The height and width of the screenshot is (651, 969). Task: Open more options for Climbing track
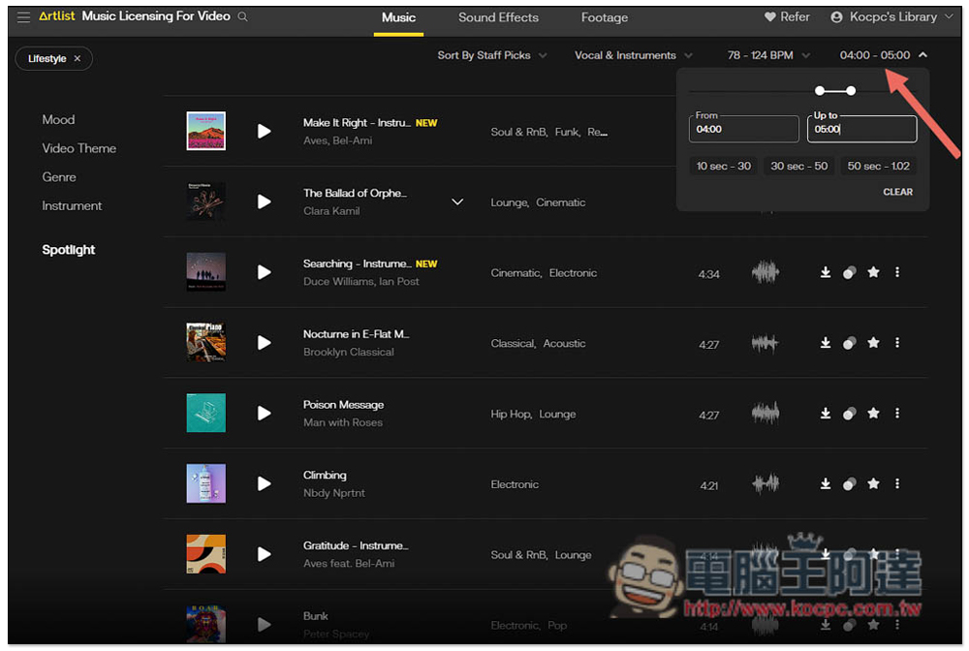click(x=897, y=483)
